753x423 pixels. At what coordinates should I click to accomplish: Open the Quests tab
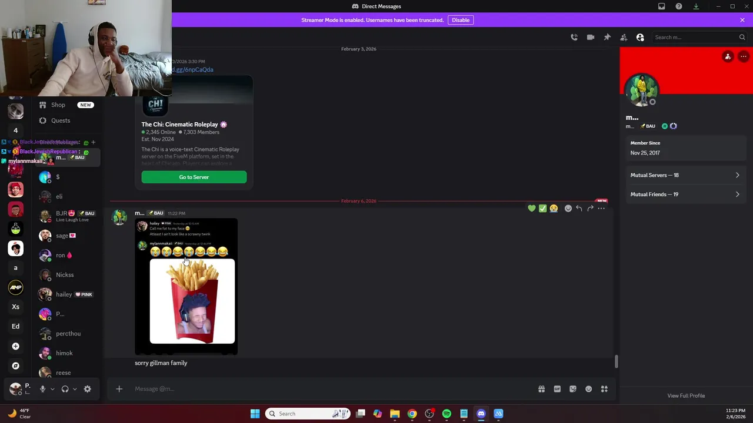click(x=66, y=120)
